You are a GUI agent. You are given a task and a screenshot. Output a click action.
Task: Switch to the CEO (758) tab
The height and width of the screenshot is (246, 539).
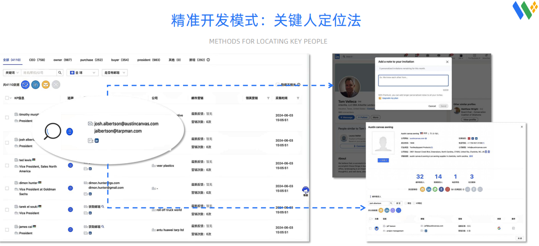coord(37,60)
